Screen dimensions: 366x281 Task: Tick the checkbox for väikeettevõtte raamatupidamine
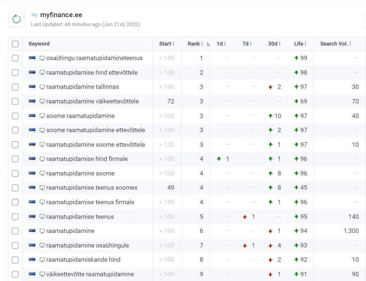pos(15,274)
